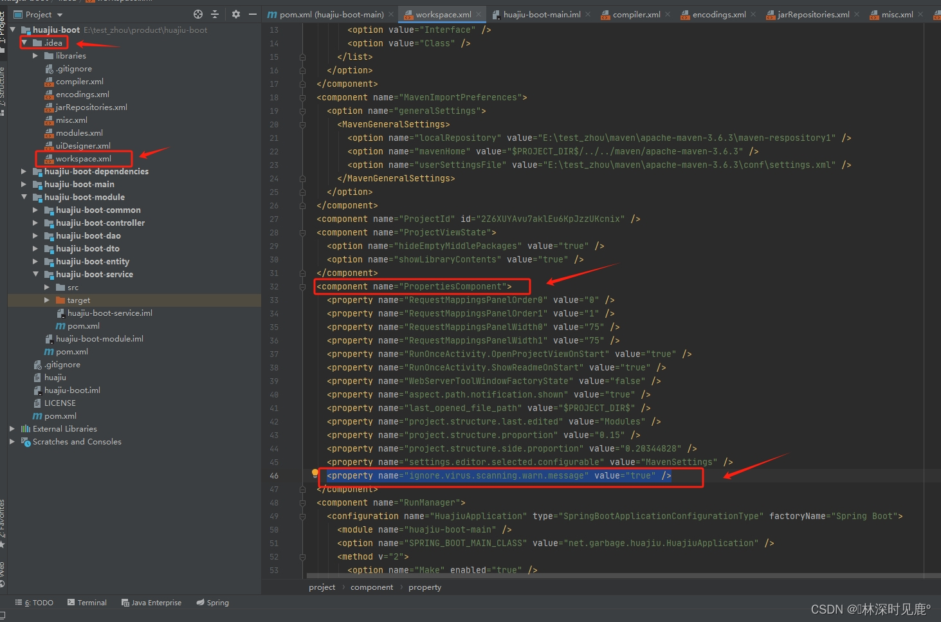
Task: Open the Java Enterprise tool window
Action: 152,603
